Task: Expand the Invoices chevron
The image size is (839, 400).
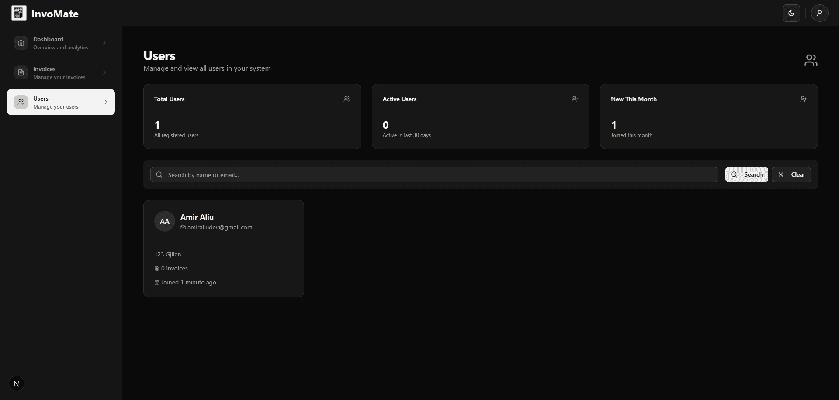Action: click(104, 72)
